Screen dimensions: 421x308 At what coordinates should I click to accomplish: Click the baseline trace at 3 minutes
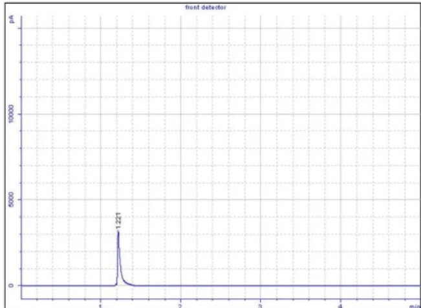click(261, 285)
